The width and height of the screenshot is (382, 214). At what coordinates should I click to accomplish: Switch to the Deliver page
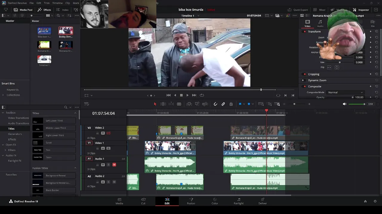[263, 201]
